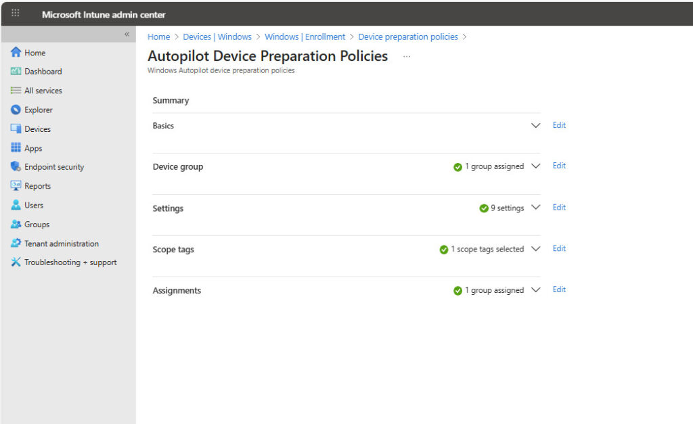Click the Device preparation policies breadcrumb
693x424 pixels.
tap(407, 37)
